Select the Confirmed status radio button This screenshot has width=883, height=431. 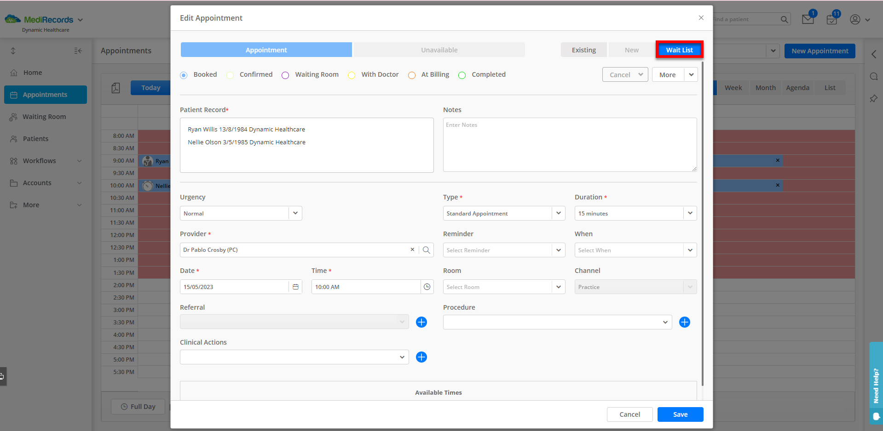(x=230, y=75)
